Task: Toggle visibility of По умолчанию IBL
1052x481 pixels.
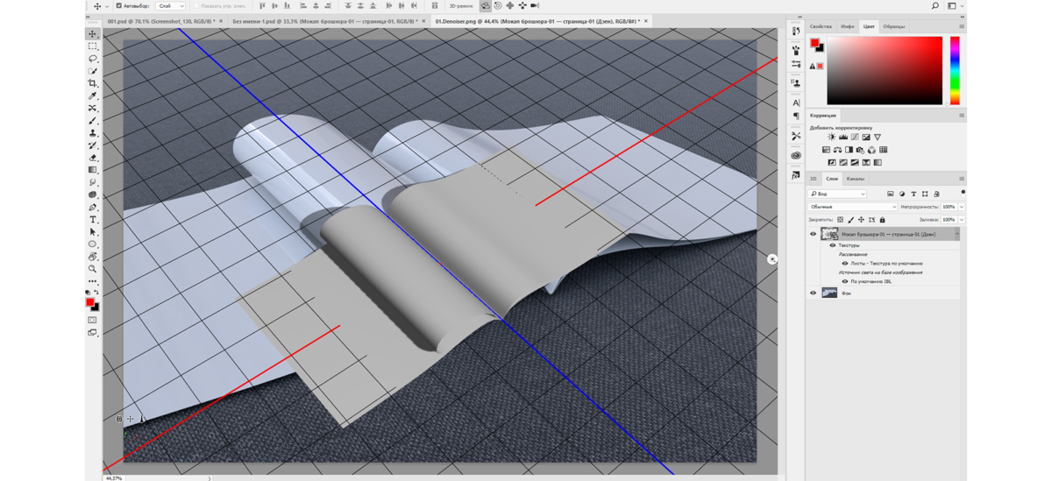Action: tap(845, 281)
